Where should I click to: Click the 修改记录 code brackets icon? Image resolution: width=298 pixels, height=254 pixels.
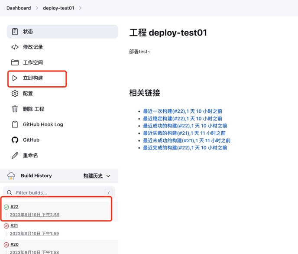point(15,47)
